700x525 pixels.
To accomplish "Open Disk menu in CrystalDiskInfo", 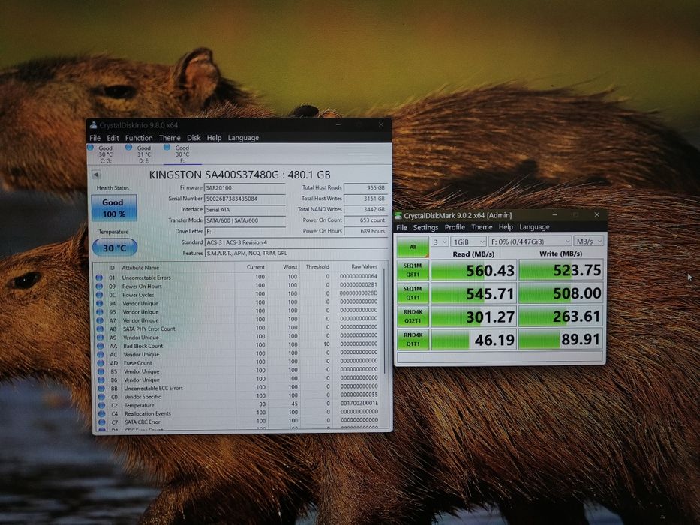I will tap(194, 138).
